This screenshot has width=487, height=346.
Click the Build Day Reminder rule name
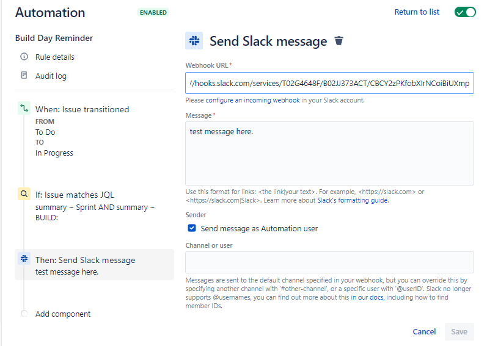(x=54, y=38)
